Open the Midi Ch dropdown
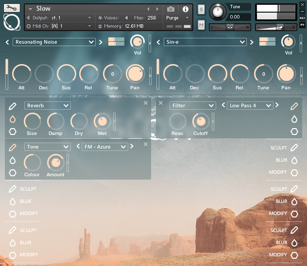This screenshot has width=307, height=266. [59, 26]
